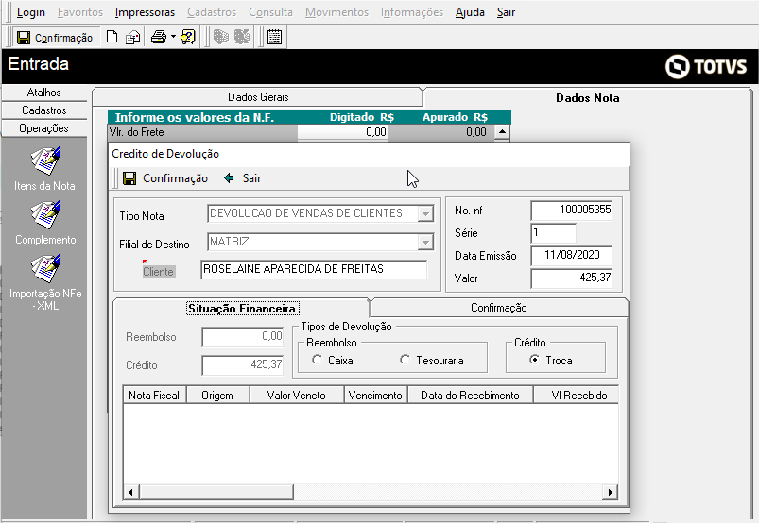Open the Login menu
The image size is (759, 523).
(x=31, y=12)
